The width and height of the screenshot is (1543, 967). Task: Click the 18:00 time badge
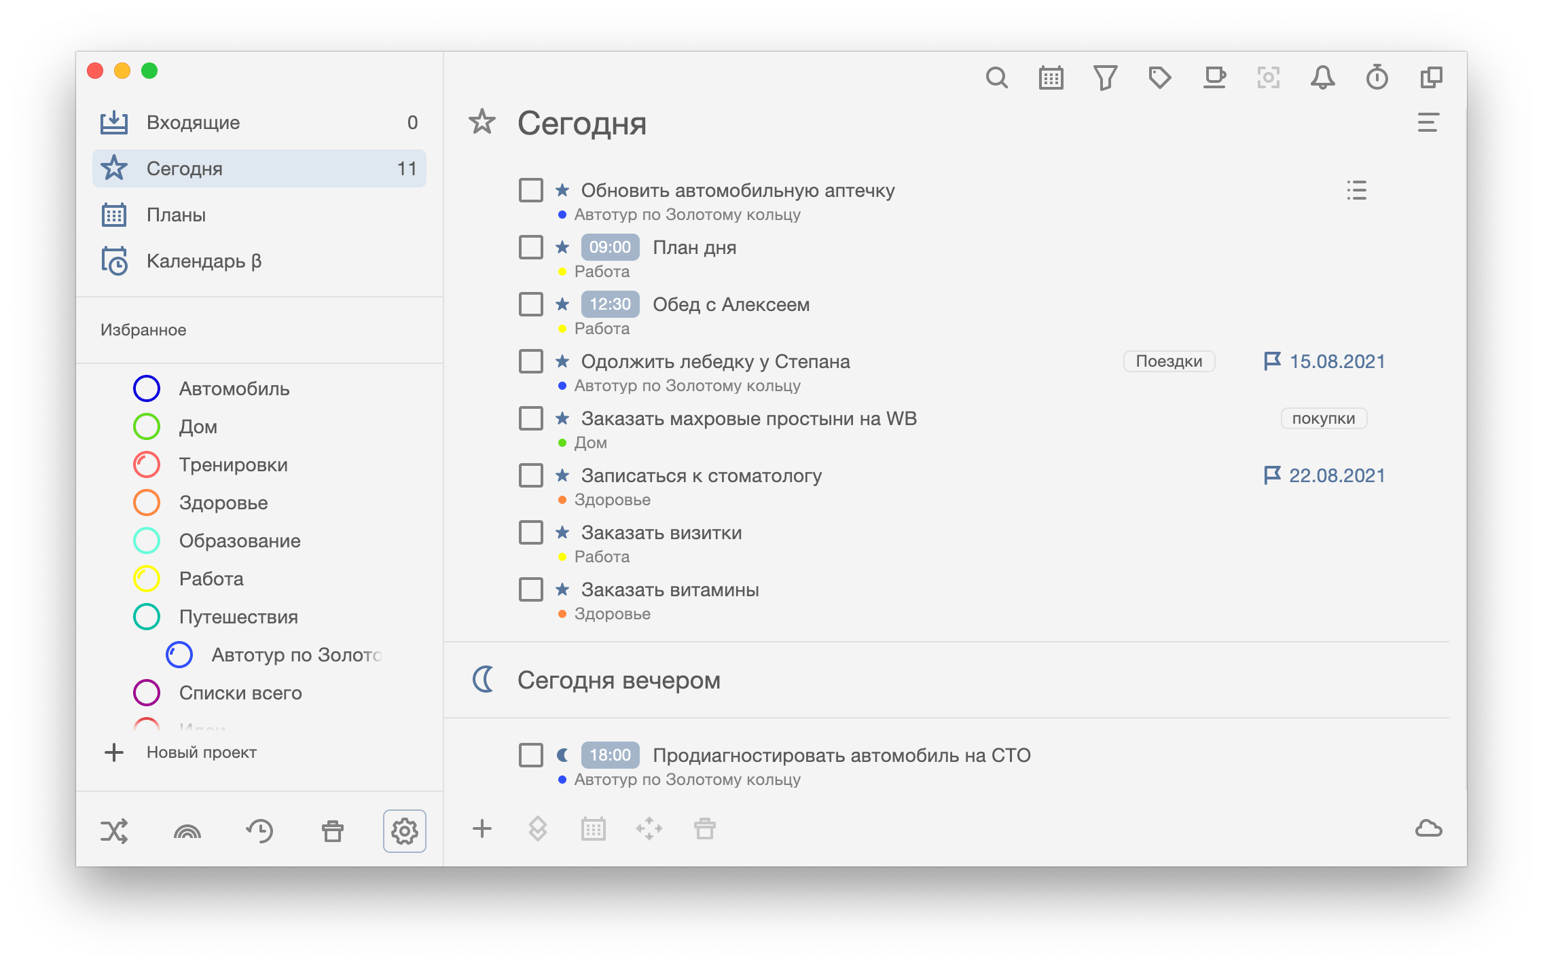tap(610, 755)
